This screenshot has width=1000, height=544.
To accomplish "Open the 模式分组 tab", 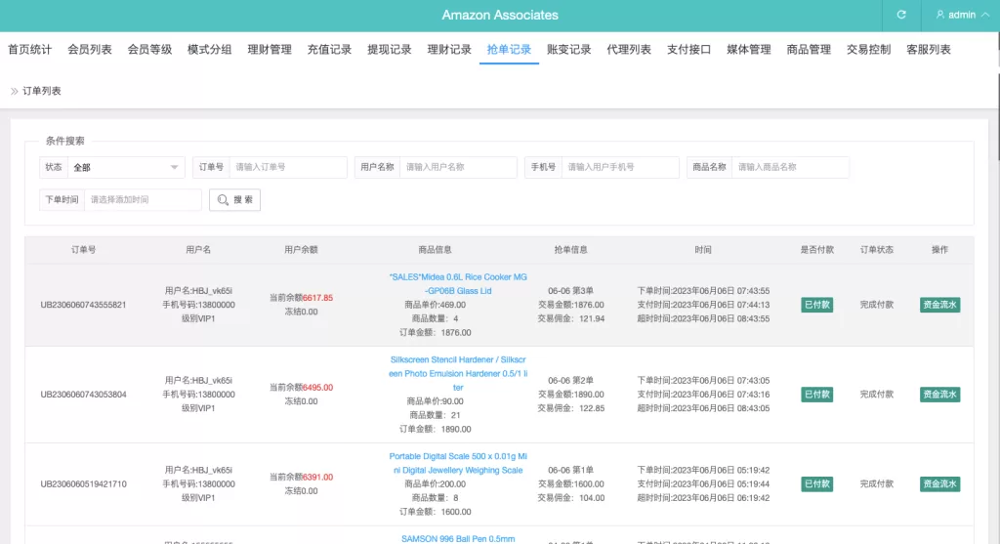I will pos(210,49).
